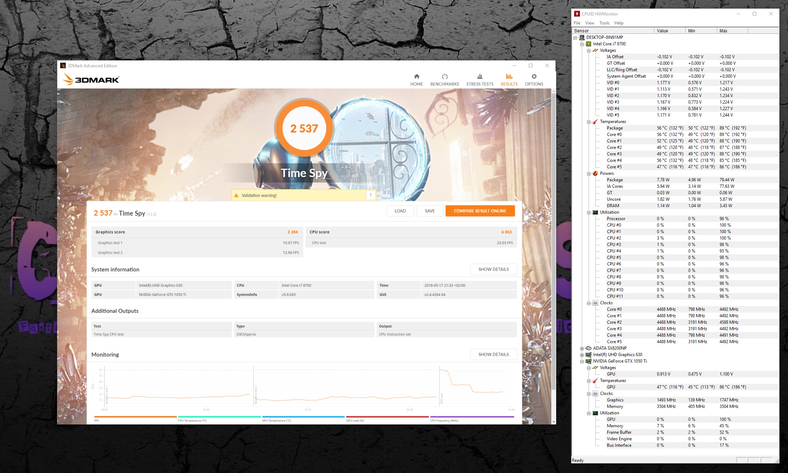Open the HWMonitor View menu

tap(590, 23)
